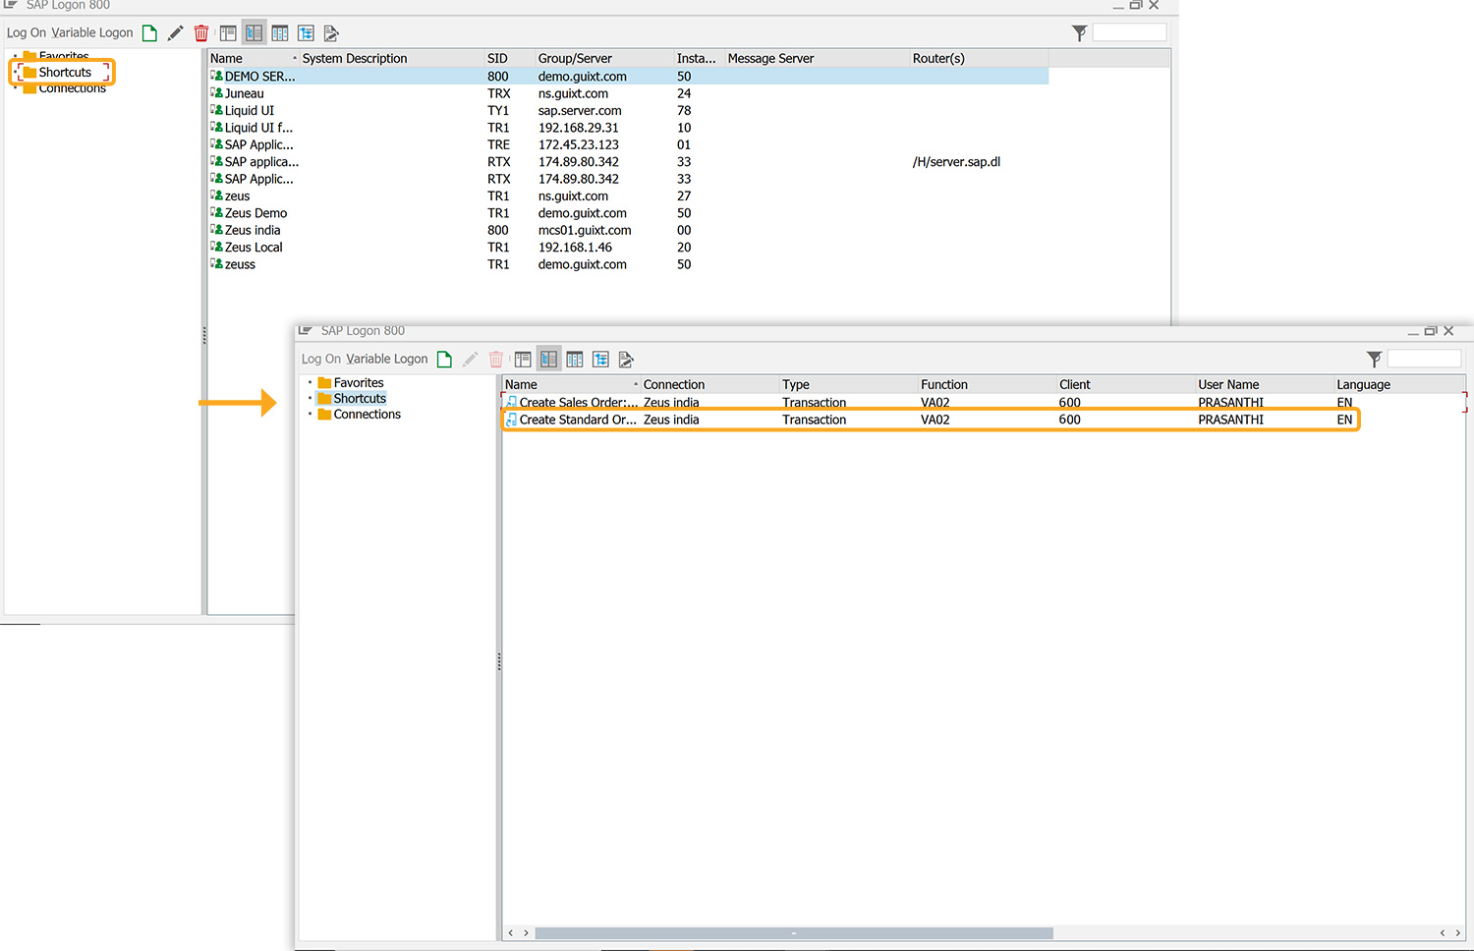The width and height of the screenshot is (1474, 951).
Task: Click red trash Delete icon in background window
Action: point(201,33)
